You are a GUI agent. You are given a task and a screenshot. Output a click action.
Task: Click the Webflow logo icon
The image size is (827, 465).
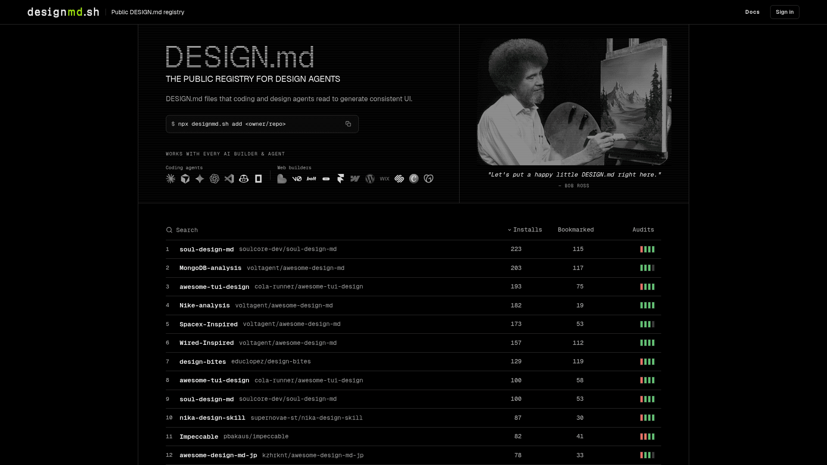pyautogui.click(x=355, y=179)
